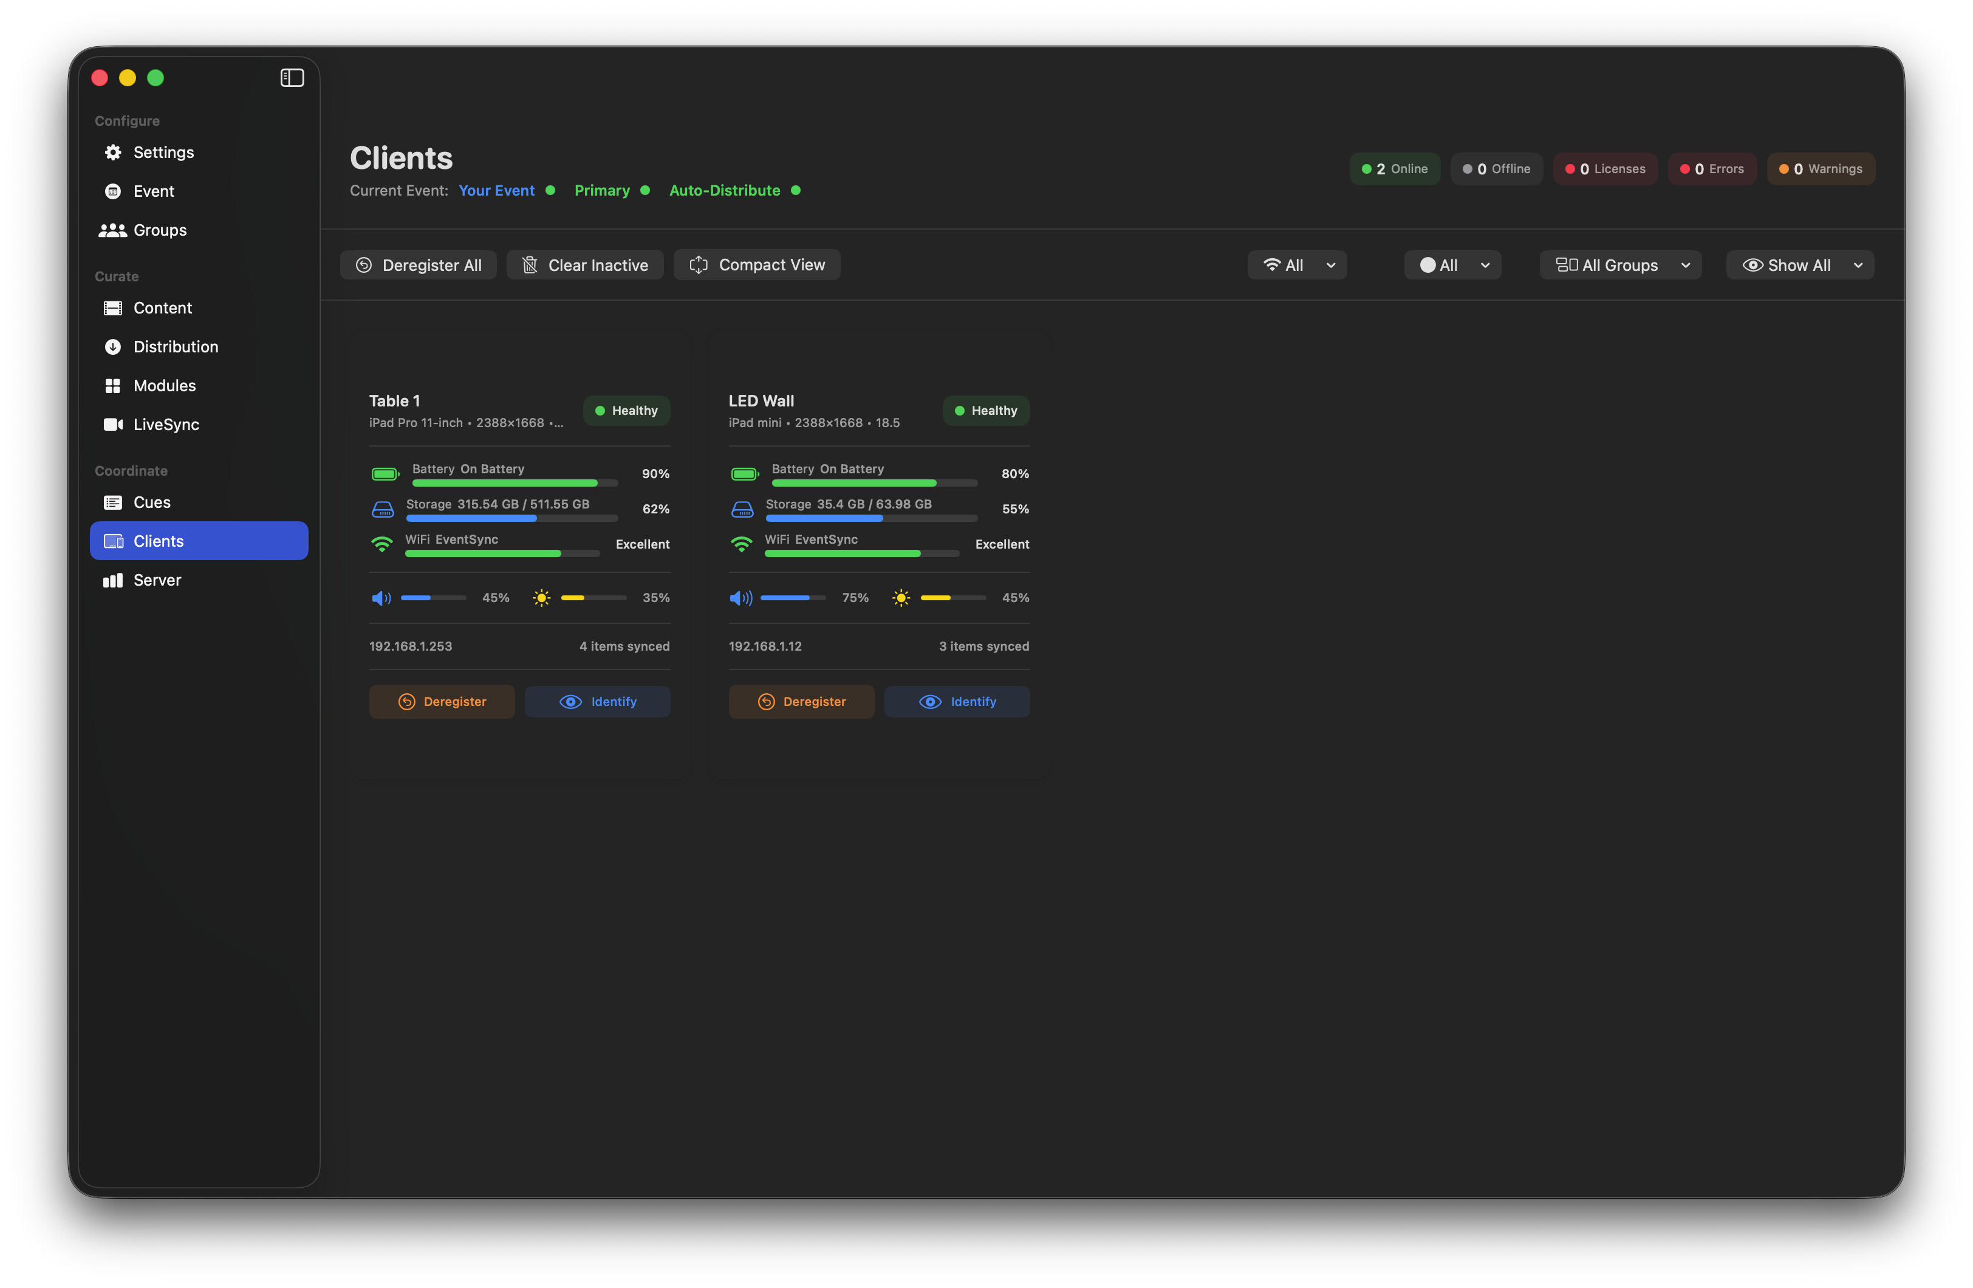
Task: Open the WiFi All filter dropdown
Action: pyautogui.click(x=1298, y=264)
